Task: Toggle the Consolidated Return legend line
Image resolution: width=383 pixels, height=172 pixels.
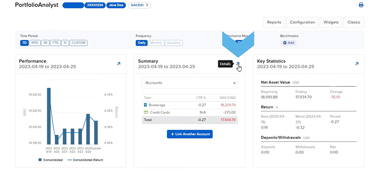Action: 70,160
